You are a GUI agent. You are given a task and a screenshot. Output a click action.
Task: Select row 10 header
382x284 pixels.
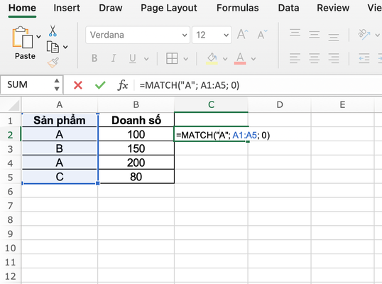(x=10, y=248)
